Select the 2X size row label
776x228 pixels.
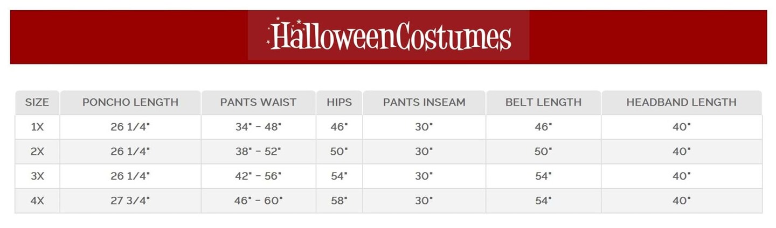pos(37,152)
